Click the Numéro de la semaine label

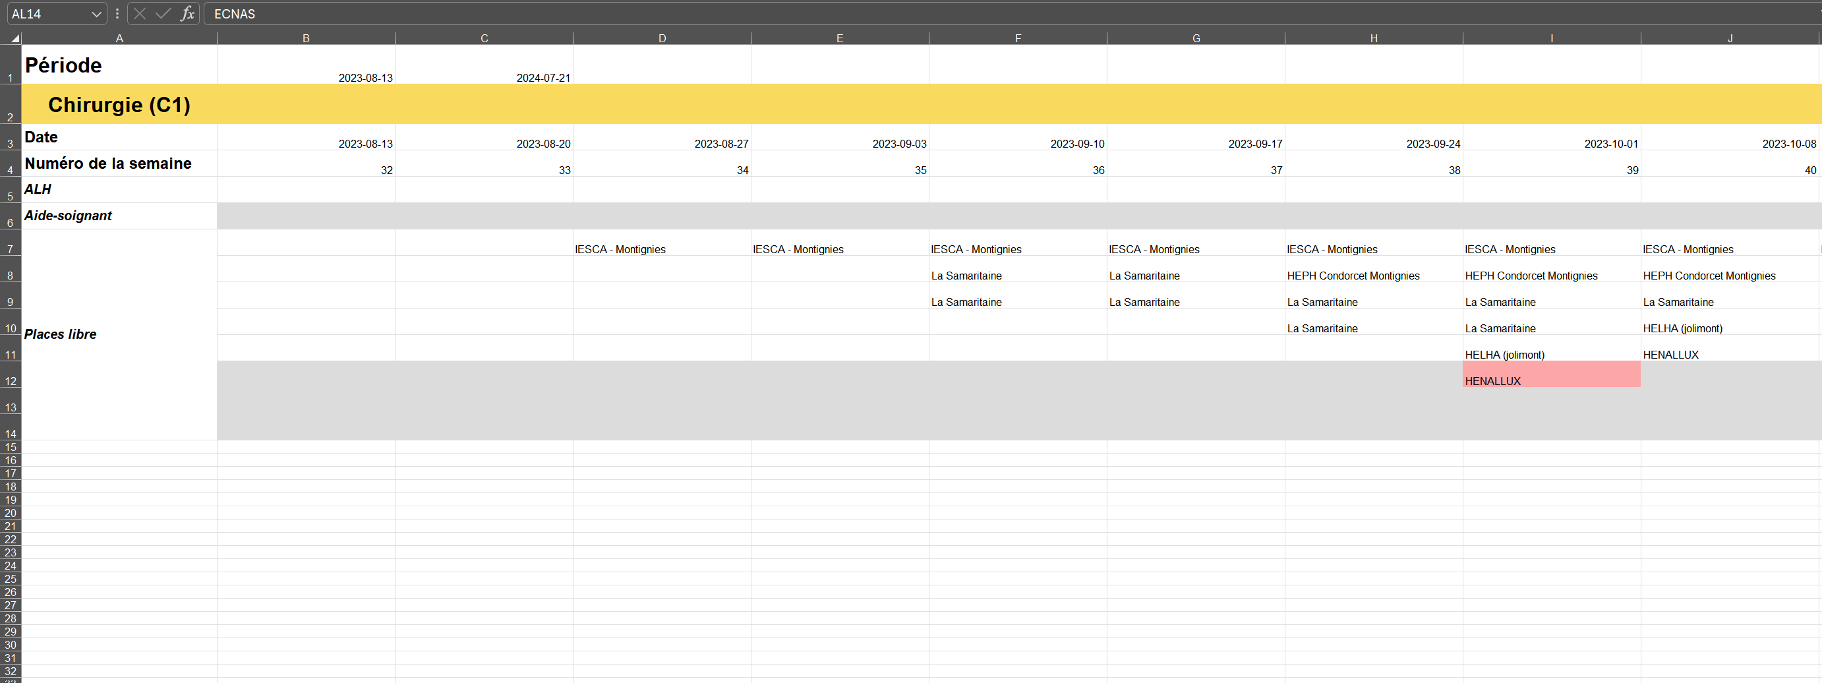coord(119,163)
